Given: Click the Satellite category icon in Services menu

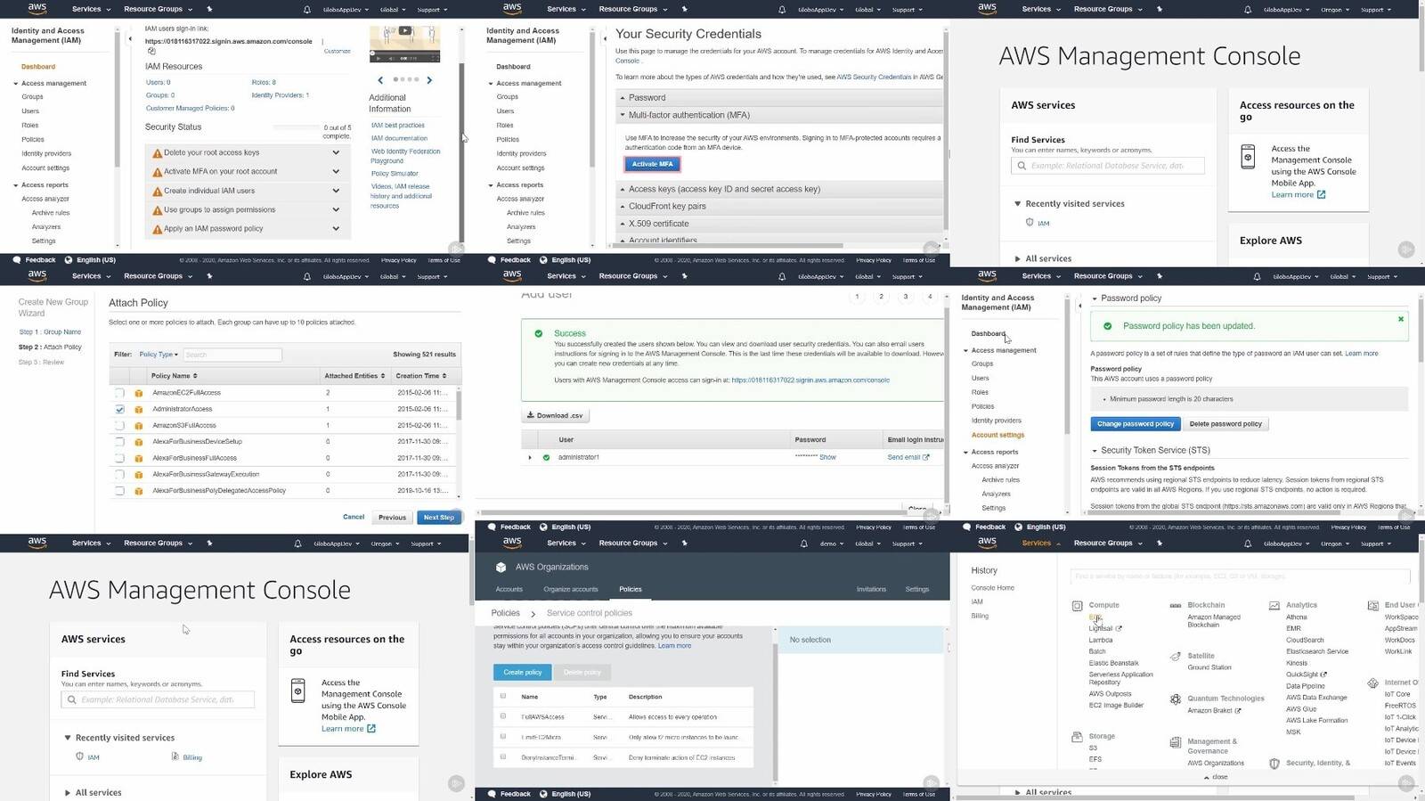Looking at the screenshot, I should (x=1176, y=657).
